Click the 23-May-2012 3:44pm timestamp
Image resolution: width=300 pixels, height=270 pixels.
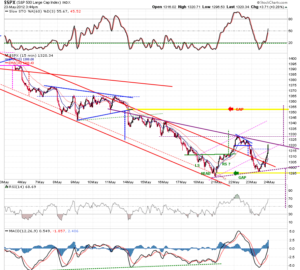(21, 7)
